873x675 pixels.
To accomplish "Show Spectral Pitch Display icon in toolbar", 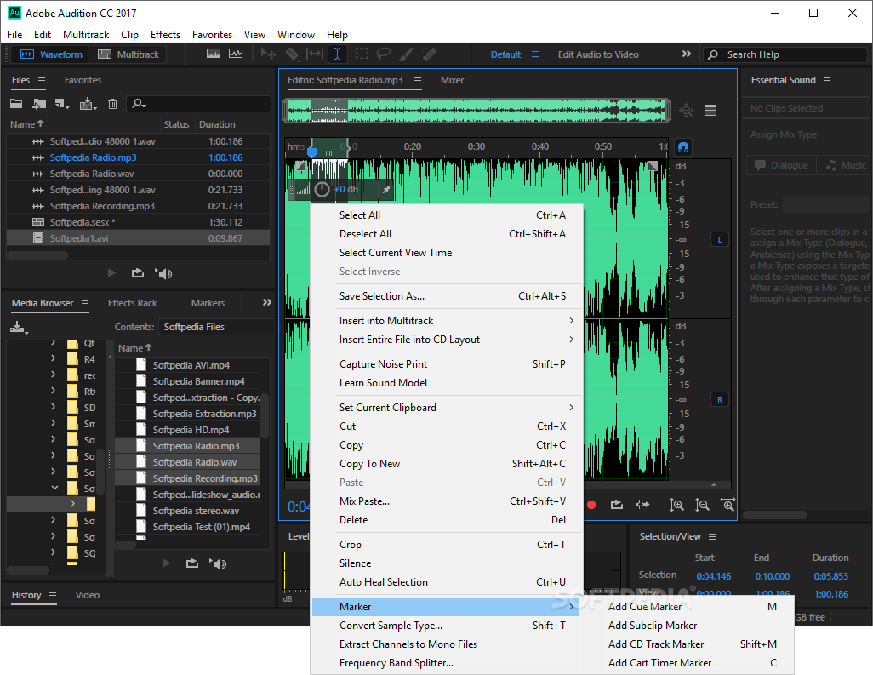I will (236, 54).
